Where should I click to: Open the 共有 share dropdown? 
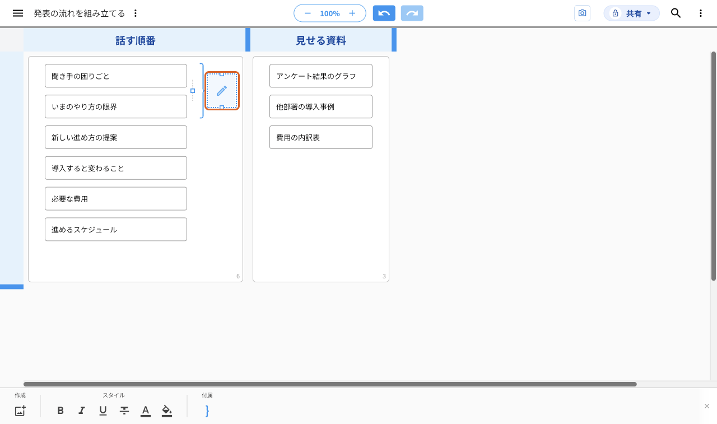click(632, 13)
